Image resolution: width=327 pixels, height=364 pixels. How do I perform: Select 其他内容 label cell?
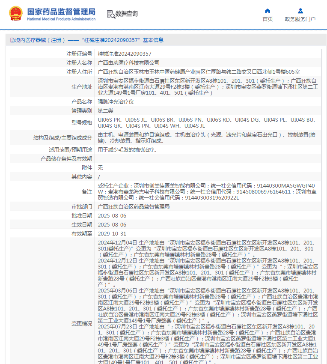(52, 177)
